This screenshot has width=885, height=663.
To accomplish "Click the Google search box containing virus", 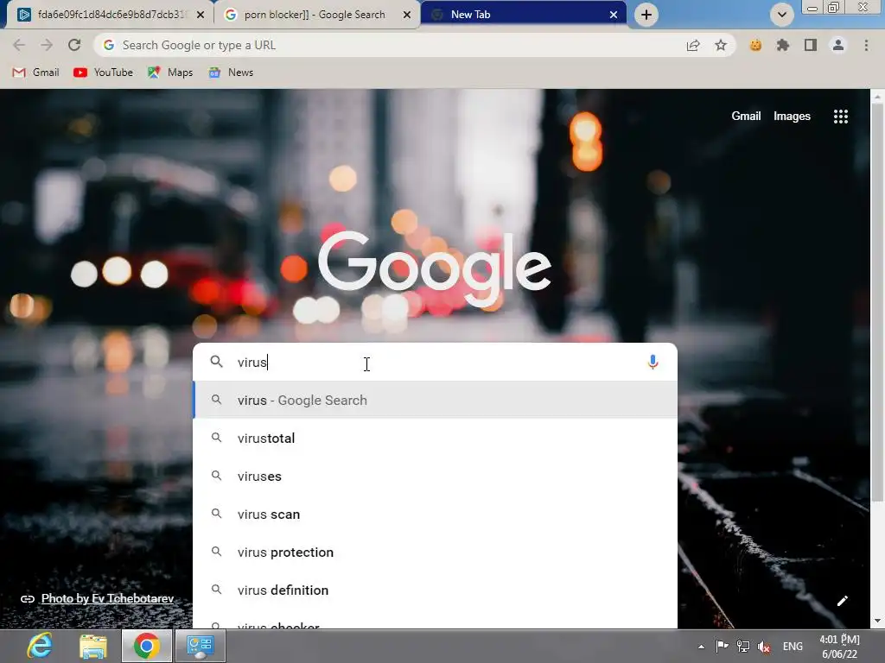I will point(435,362).
